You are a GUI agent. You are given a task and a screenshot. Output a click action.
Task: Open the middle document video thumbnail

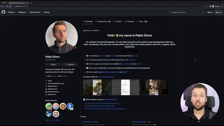click(125, 87)
